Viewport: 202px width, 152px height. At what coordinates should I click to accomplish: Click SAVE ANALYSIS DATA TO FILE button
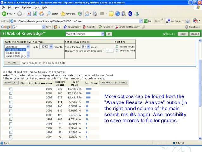pyautogui.click(x=114, y=83)
